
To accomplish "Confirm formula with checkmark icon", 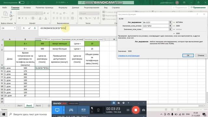I will pos(29,28).
